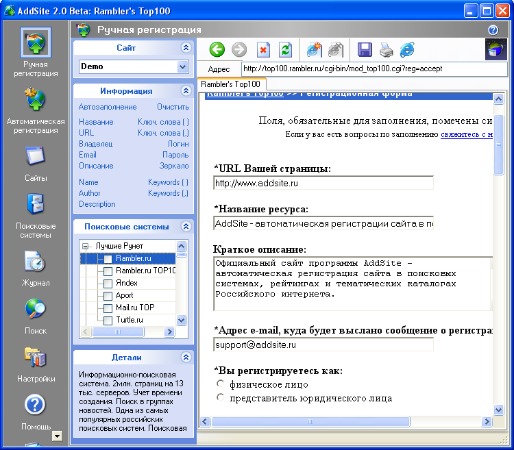
Task: Click the Очистить link
Action: click(173, 107)
